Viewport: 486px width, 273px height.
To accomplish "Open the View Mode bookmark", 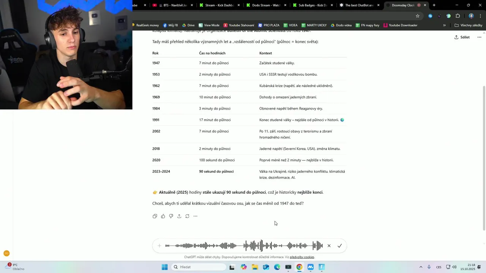I will 209,25.
